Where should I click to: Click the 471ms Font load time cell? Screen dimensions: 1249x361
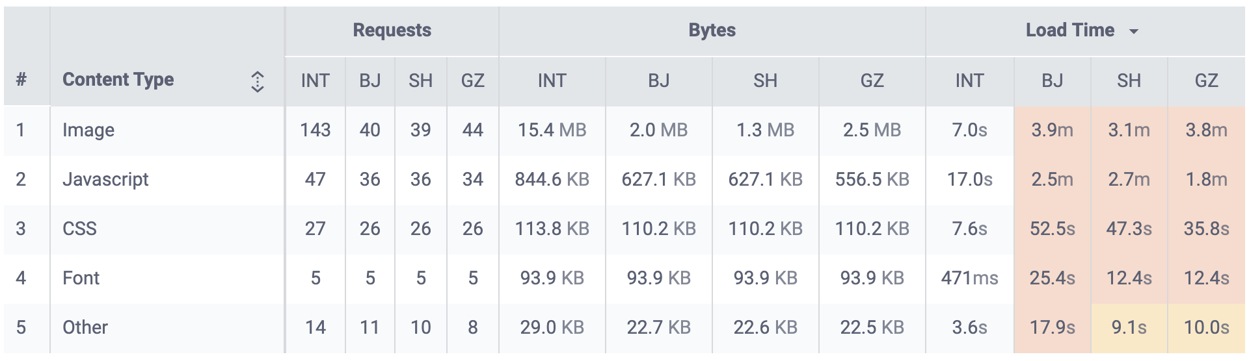click(x=969, y=279)
